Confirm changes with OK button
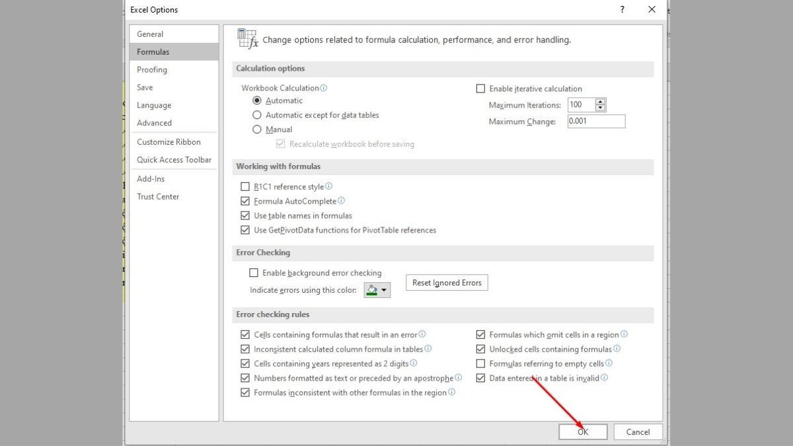Viewport: 793px width, 446px height. pos(583,432)
